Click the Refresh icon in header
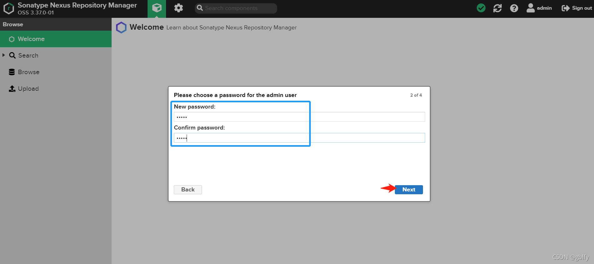Image resolution: width=594 pixels, height=264 pixels. pyautogui.click(x=497, y=8)
